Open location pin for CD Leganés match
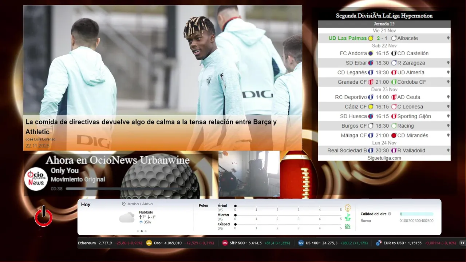The image size is (466, 262). [x=448, y=72]
